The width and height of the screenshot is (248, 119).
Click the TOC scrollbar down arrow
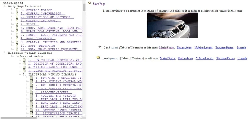[84, 115]
